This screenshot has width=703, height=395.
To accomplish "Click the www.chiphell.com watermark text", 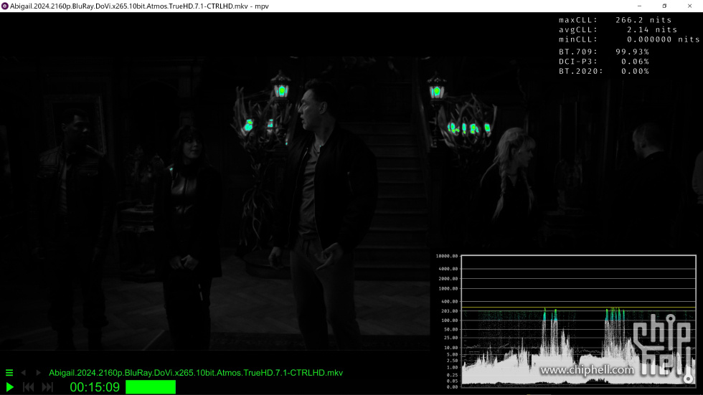I will (x=587, y=371).
